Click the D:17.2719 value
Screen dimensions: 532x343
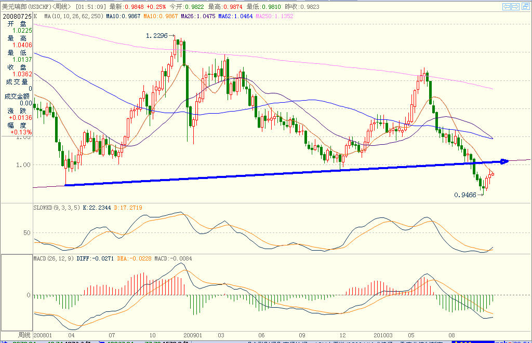[128, 208]
